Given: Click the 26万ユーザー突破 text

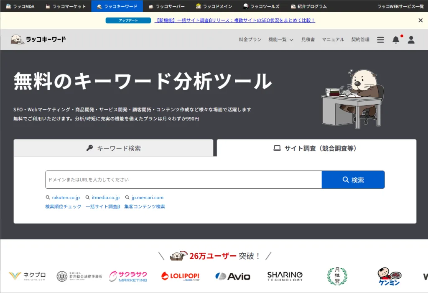Looking at the screenshot, I should point(224,256).
